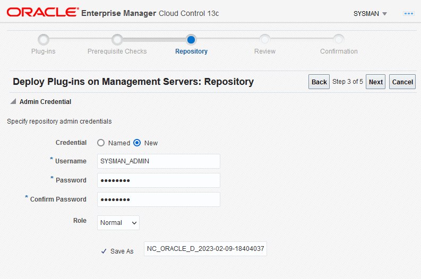Go to the Plug-ins step circle
Screen dimensions: 421x279
pos(44,40)
